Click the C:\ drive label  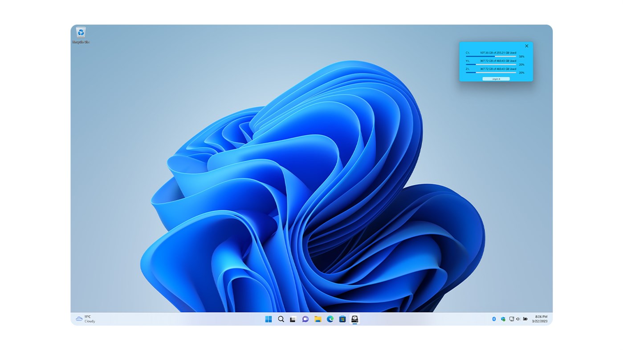coord(468,53)
